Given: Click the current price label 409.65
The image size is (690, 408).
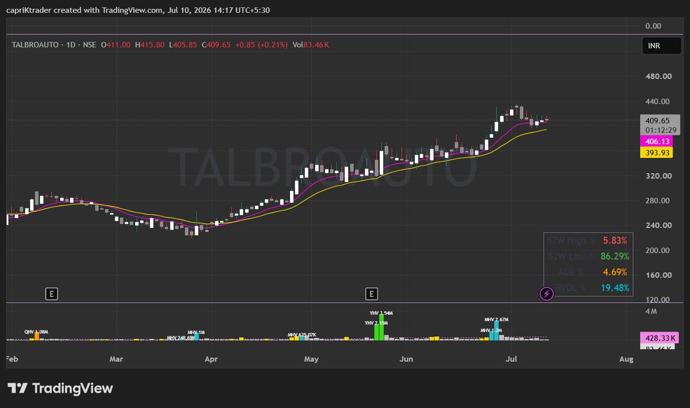Looking at the screenshot, I should tap(657, 121).
